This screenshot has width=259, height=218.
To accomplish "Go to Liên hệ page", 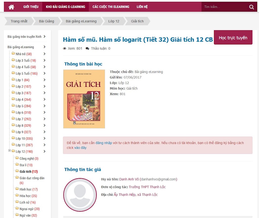I will pyautogui.click(x=142, y=7).
